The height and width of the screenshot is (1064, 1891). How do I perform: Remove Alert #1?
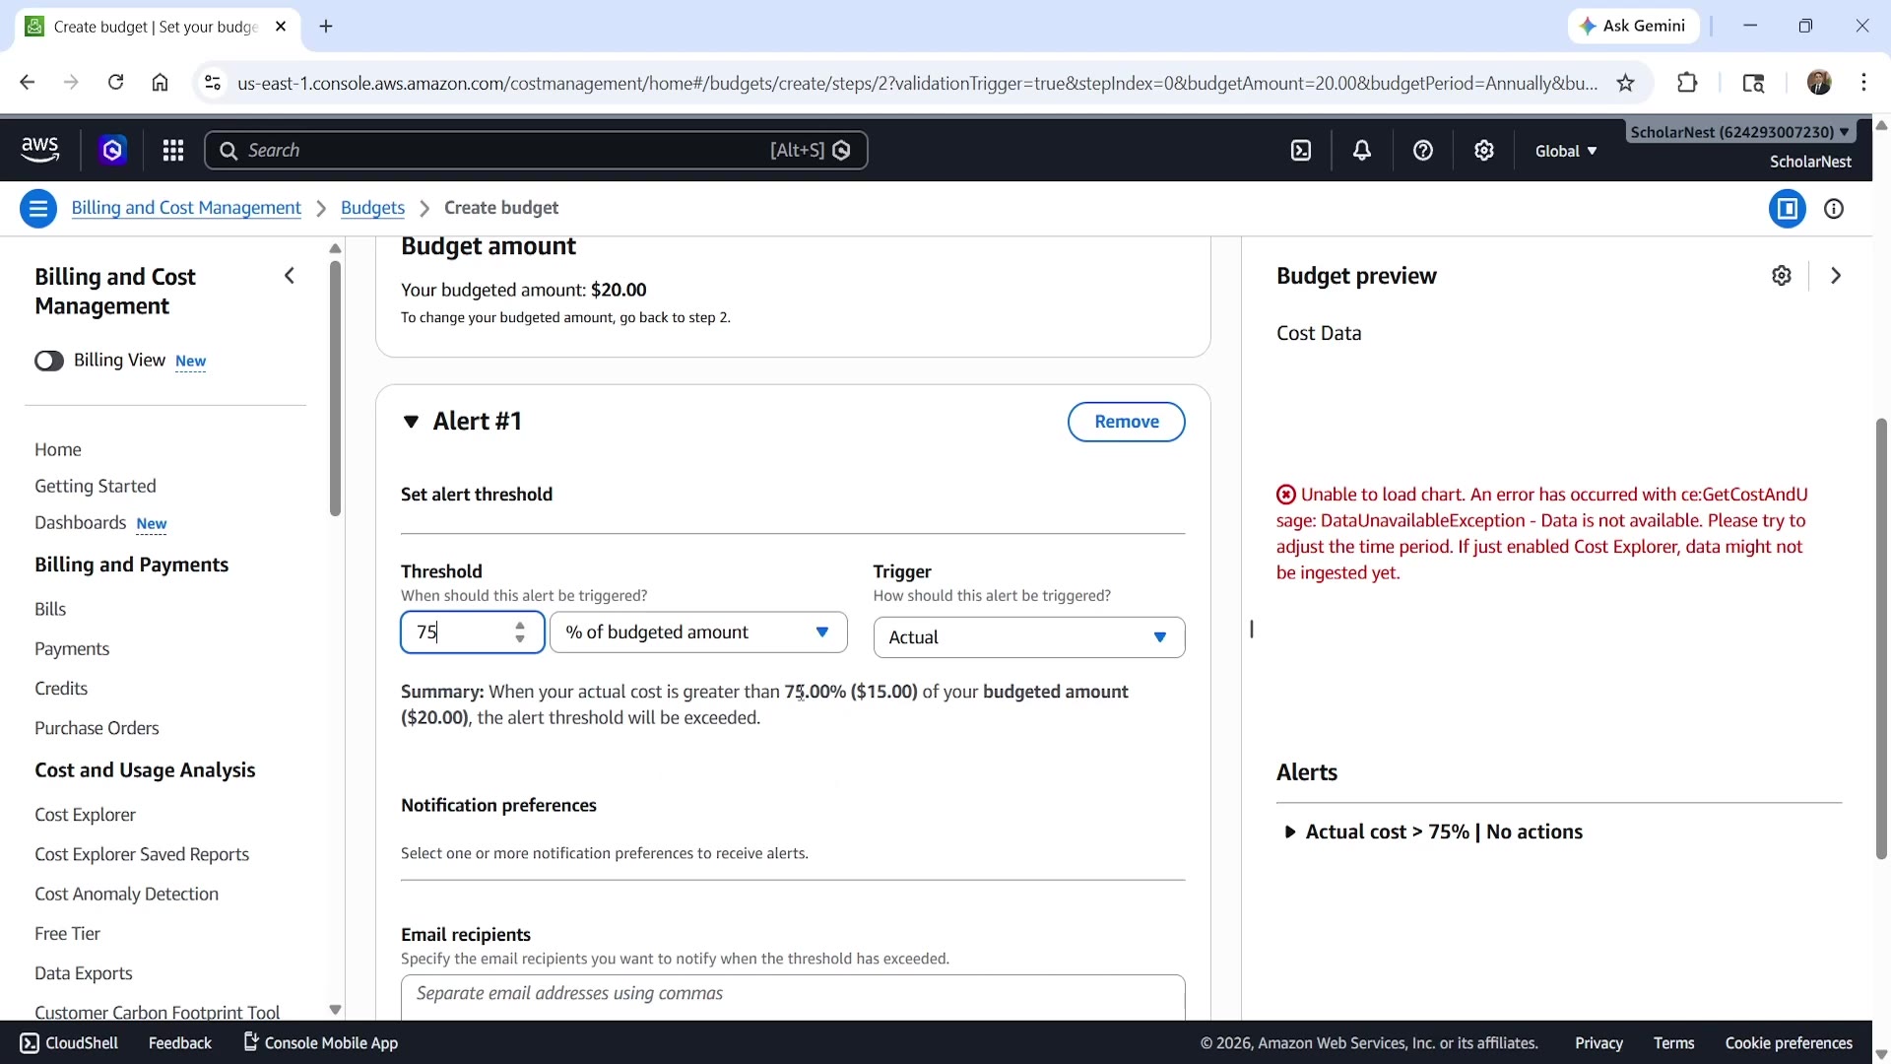pyautogui.click(x=1126, y=422)
